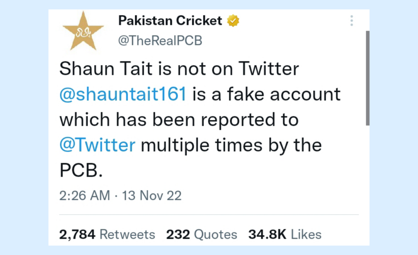The width and height of the screenshot is (418, 255).
Task: Show the 232 Quotes list
Action: click(202, 235)
